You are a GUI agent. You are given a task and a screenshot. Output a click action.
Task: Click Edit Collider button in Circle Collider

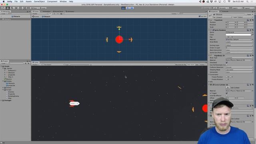pos(228,88)
